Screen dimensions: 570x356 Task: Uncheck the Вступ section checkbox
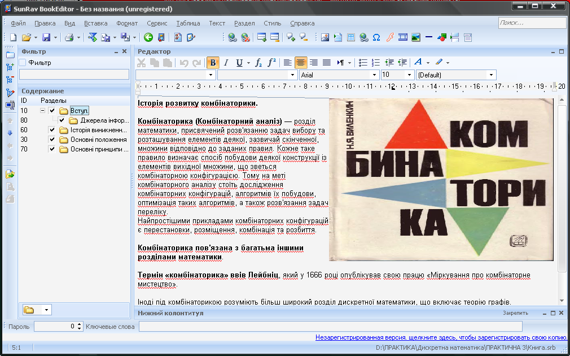52,111
